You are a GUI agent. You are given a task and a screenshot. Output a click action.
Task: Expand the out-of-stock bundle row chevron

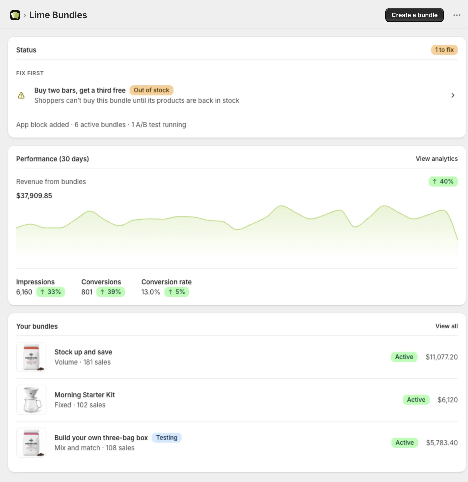pos(453,95)
